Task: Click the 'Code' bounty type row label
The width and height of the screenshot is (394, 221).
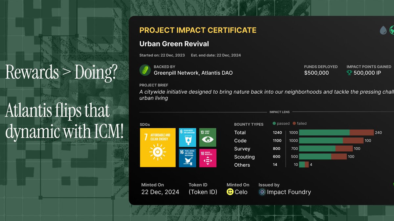Action: tap(240, 140)
